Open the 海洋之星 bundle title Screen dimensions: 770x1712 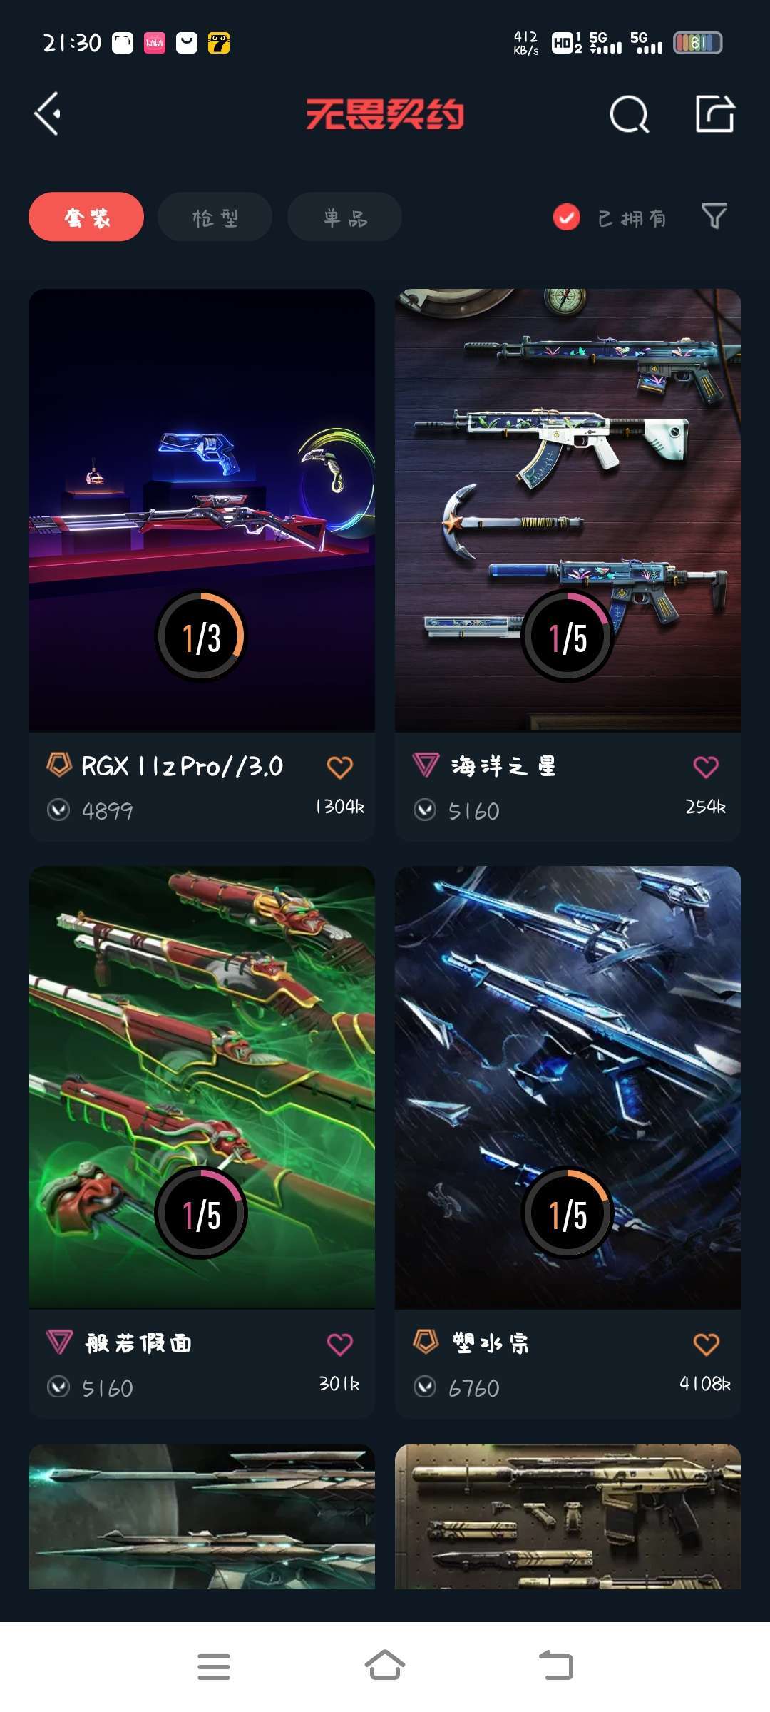pyautogui.click(x=503, y=767)
